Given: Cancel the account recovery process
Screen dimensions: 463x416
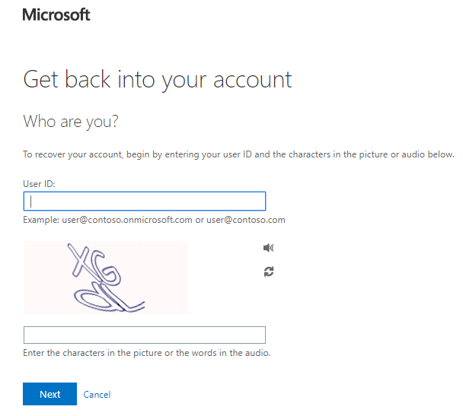Looking at the screenshot, I should point(97,395).
